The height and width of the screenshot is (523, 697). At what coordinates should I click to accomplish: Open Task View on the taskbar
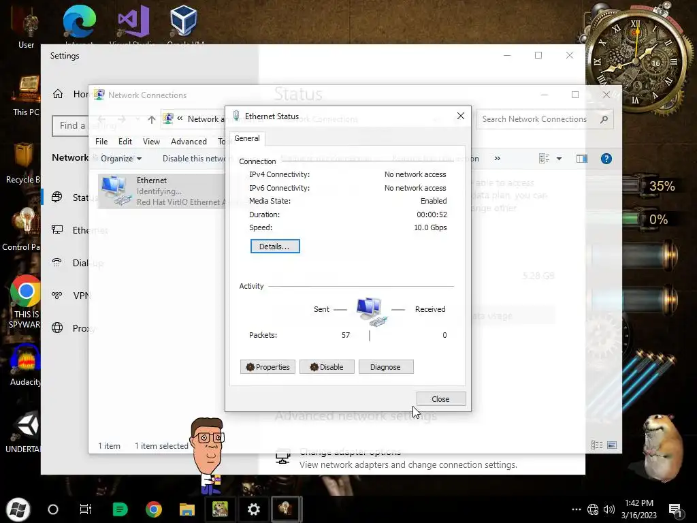(x=85, y=509)
